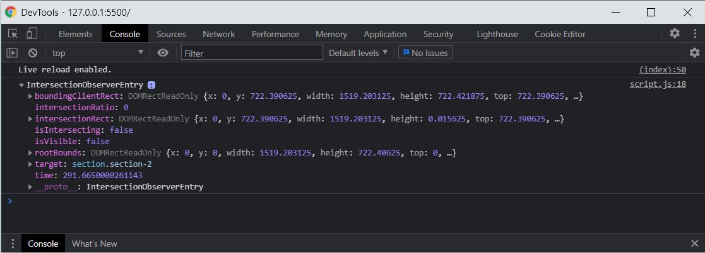
Task: Open the Default levels dropdown
Action: tap(358, 53)
